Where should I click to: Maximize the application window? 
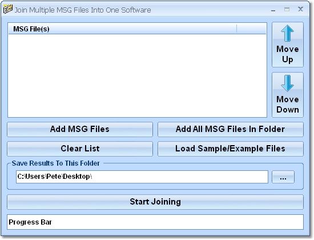287,9
